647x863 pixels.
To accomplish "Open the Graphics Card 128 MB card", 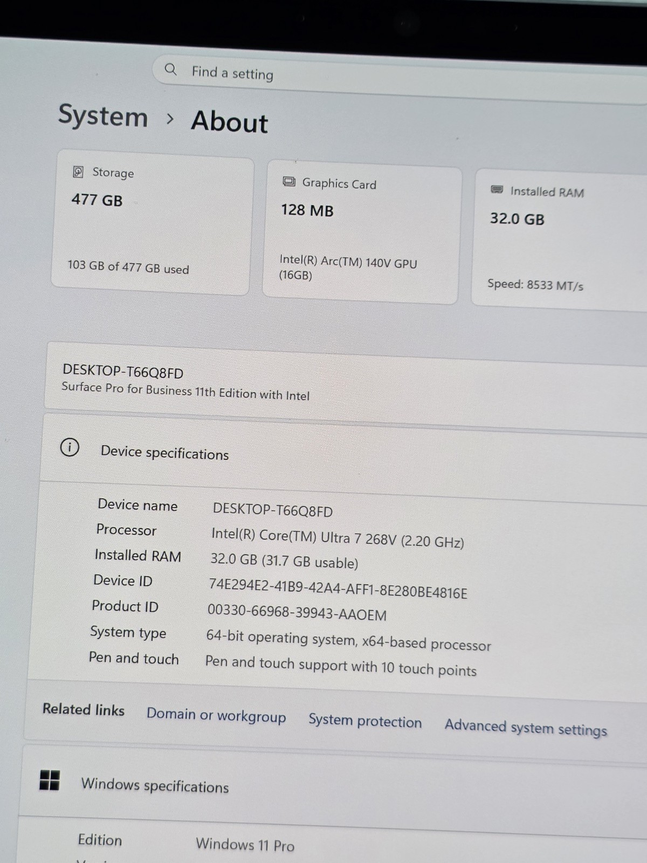I will (361, 232).
